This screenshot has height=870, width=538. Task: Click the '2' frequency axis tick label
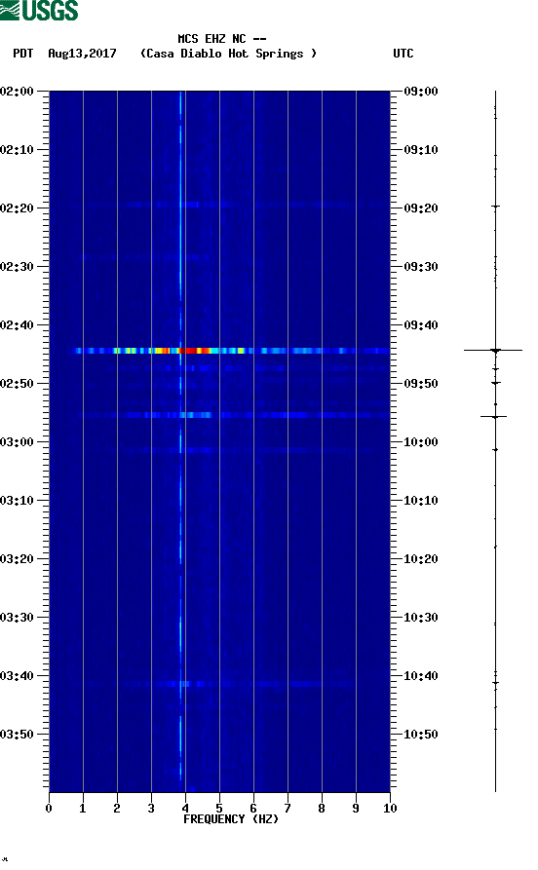[x=117, y=809]
